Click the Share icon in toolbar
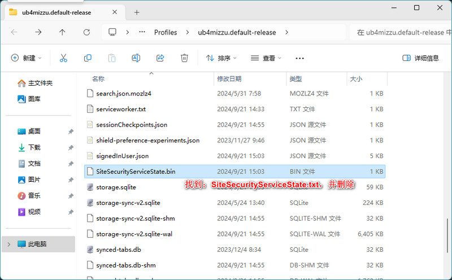The width and height of the screenshot is (452, 280). point(160,58)
